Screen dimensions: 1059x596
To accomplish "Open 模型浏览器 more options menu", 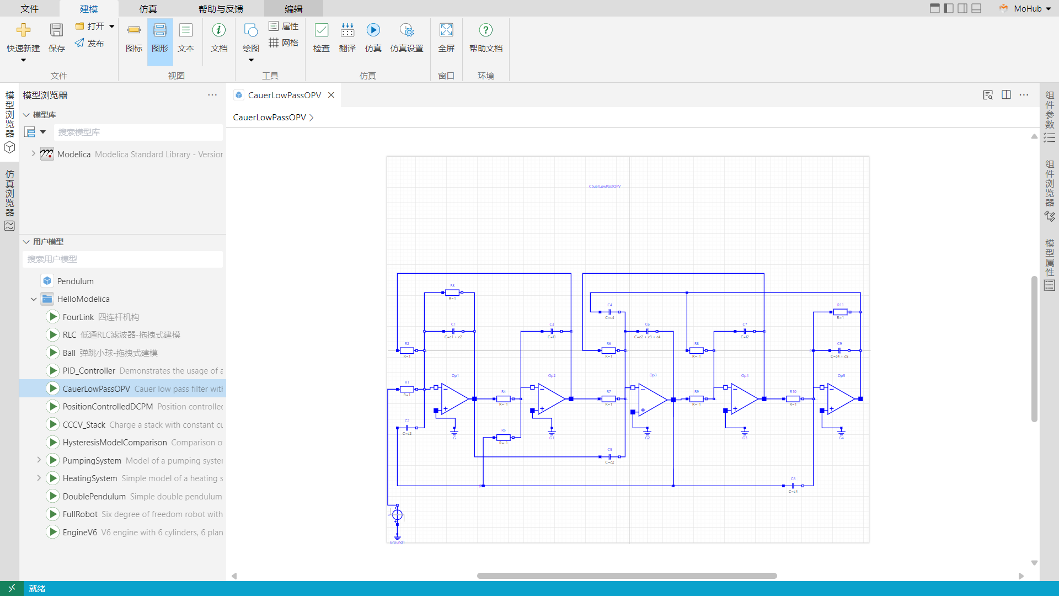I will click(x=212, y=95).
